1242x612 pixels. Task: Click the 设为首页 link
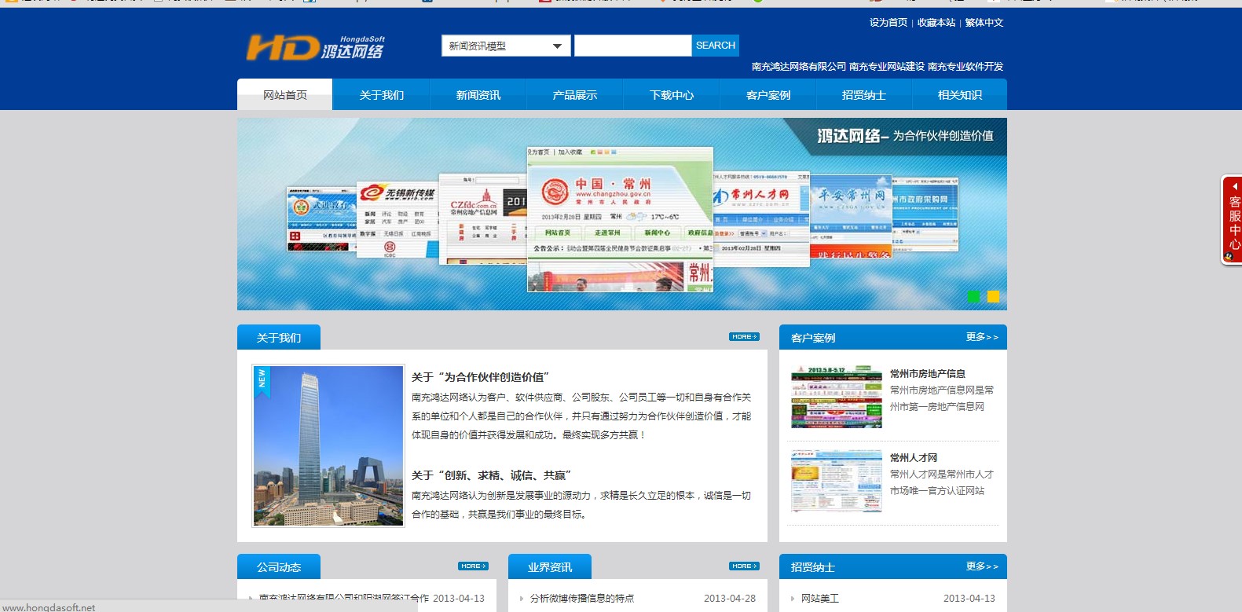[888, 23]
